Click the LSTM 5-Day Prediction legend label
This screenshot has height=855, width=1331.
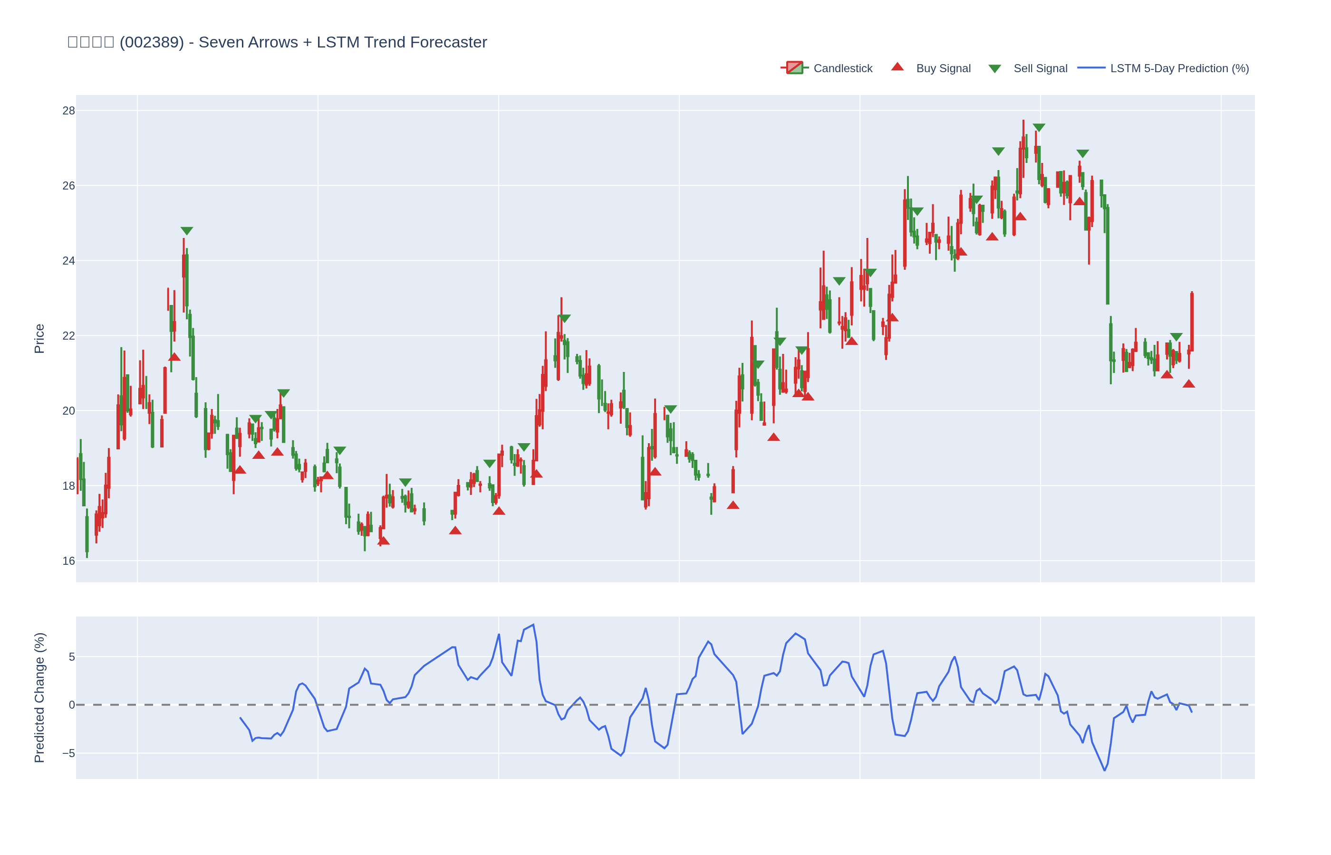[x=1179, y=68]
